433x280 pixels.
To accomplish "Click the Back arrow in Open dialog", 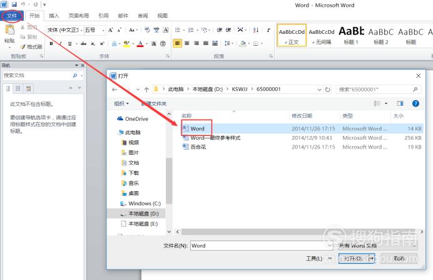I will pos(115,90).
